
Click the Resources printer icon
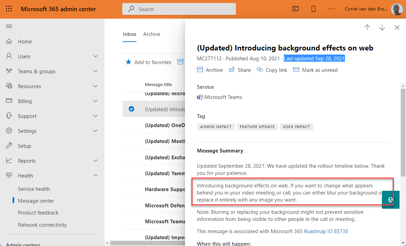(x=9, y=86)
